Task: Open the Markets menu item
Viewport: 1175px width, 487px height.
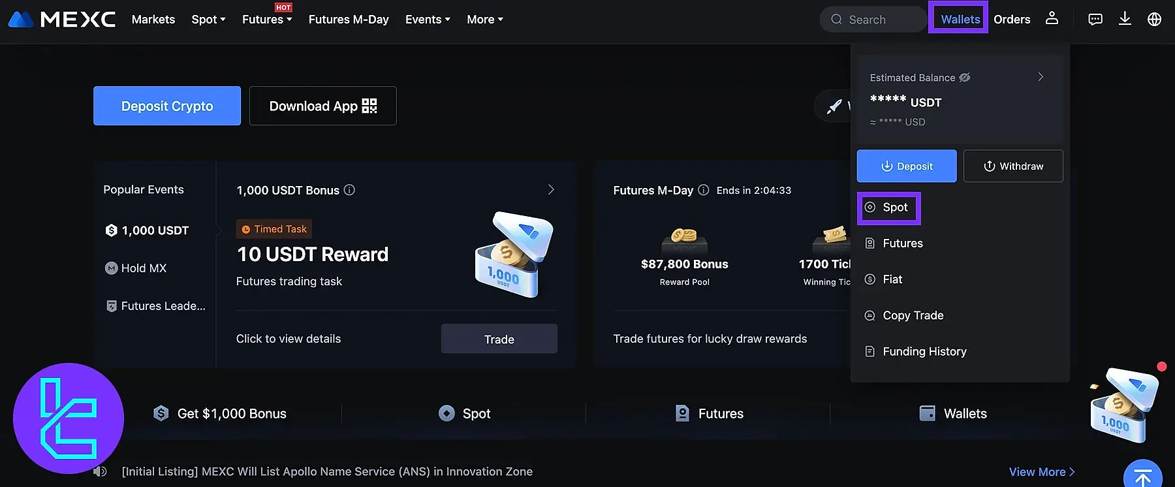Action: pyautogui.click(x=153, y=20)
